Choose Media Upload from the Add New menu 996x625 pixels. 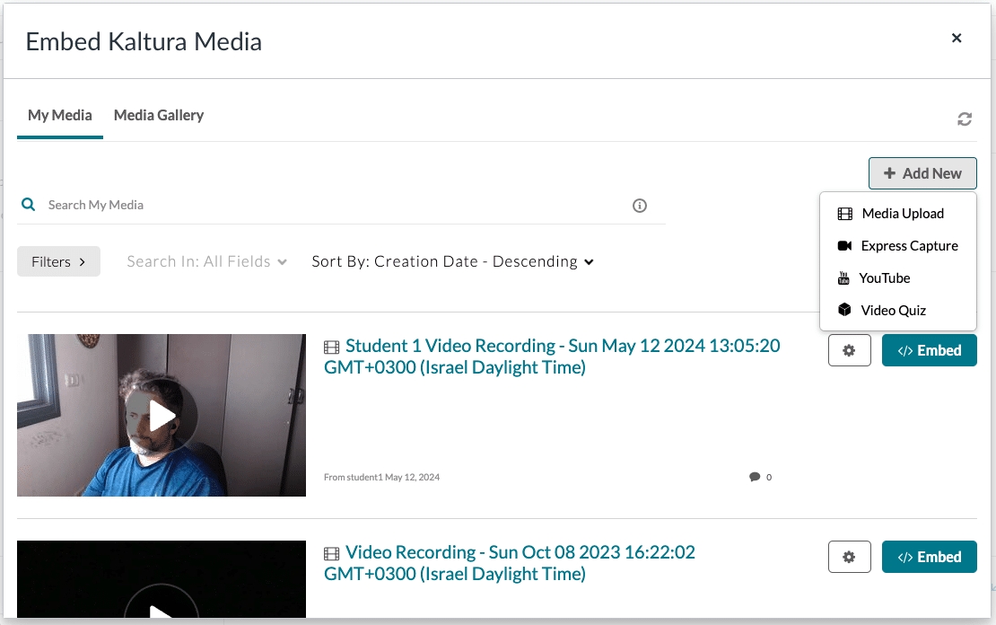point(902,214)
